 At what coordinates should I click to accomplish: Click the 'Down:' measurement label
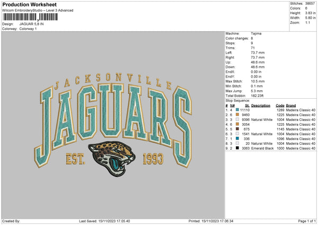click(230, 67)
